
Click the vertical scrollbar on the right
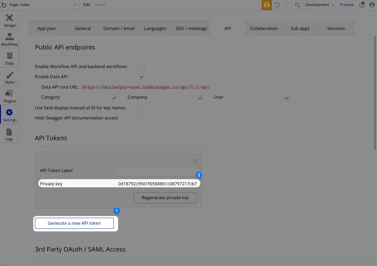pos(375,93)
